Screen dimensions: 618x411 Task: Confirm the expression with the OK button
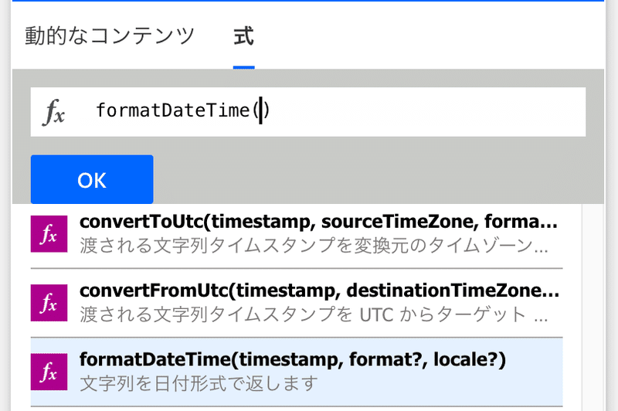(92, 179)
